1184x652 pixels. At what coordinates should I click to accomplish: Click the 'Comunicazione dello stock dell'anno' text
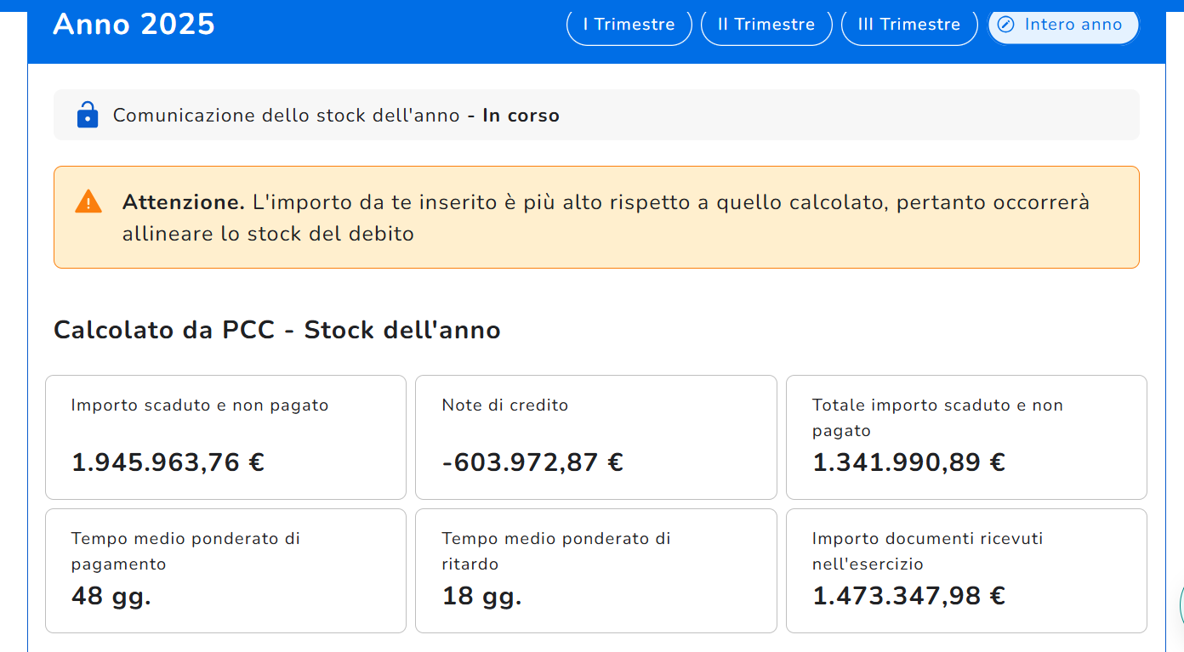point(286,116)
